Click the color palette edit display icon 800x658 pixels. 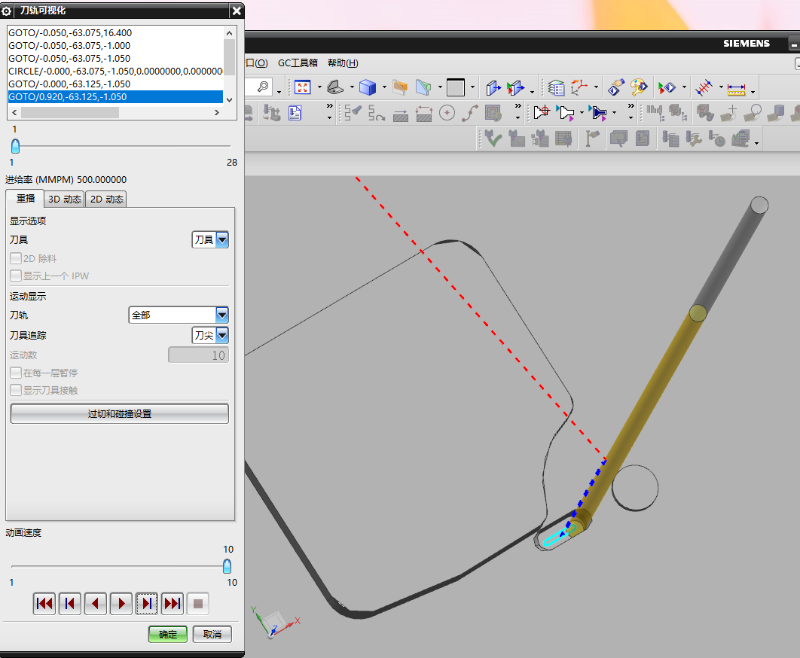638,87
